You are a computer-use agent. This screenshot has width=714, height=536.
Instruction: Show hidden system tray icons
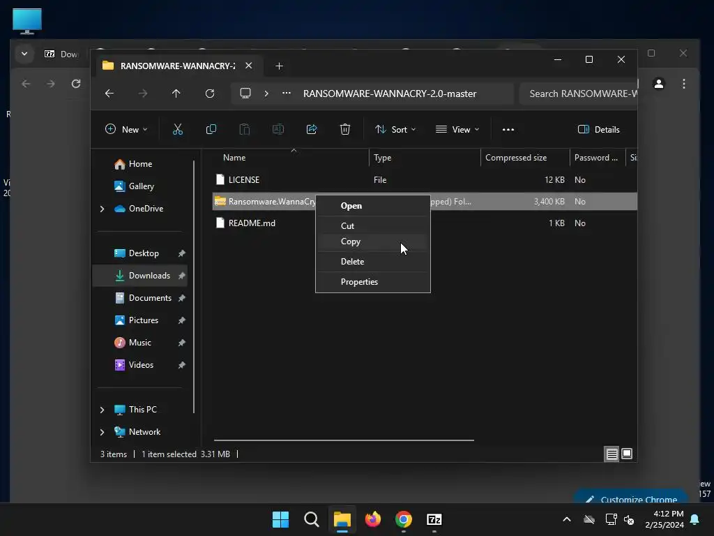(567, 519)
